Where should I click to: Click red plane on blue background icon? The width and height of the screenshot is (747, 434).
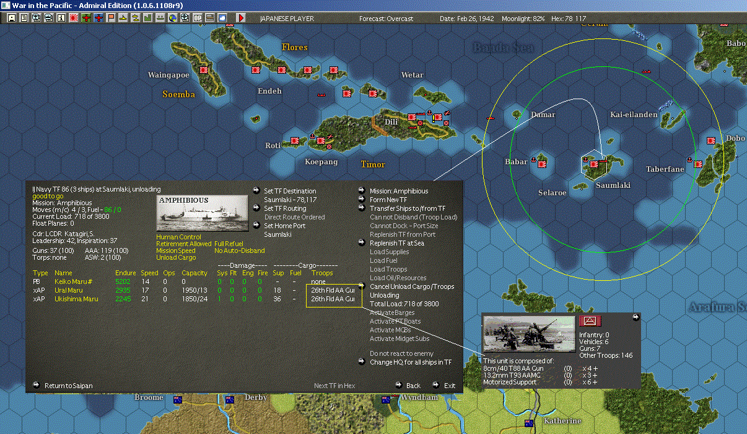[98, 19]
